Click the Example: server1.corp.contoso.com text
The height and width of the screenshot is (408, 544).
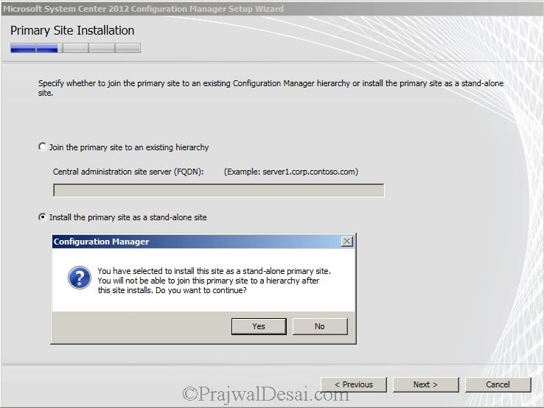point(291,172)
